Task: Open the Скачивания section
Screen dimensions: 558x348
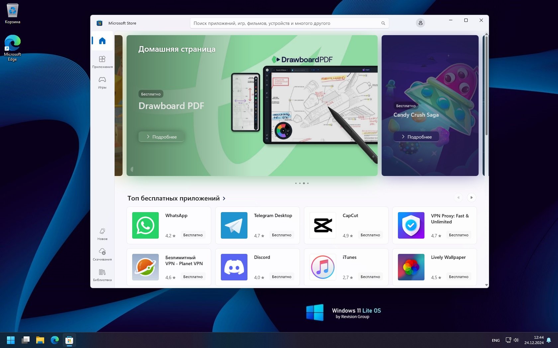Action: pos(102,255)
